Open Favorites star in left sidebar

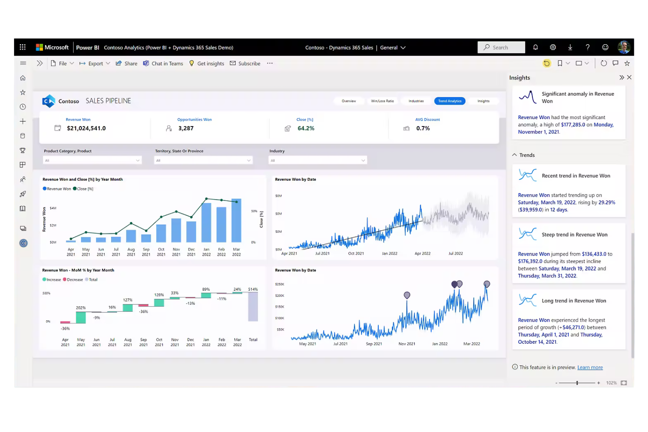point(23,92)
